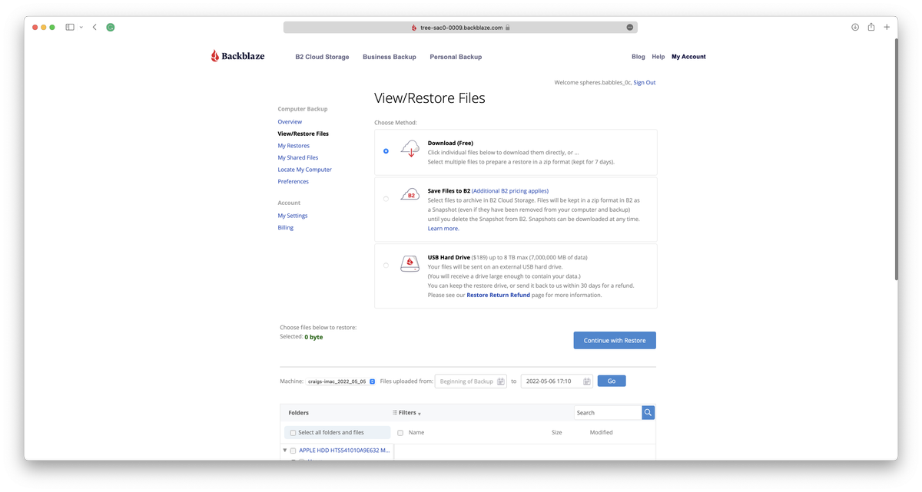Image resolution: width=922 pixels, height=492 pixels.
Task: Check the Name column checkbox
Action: coord(400,432)
